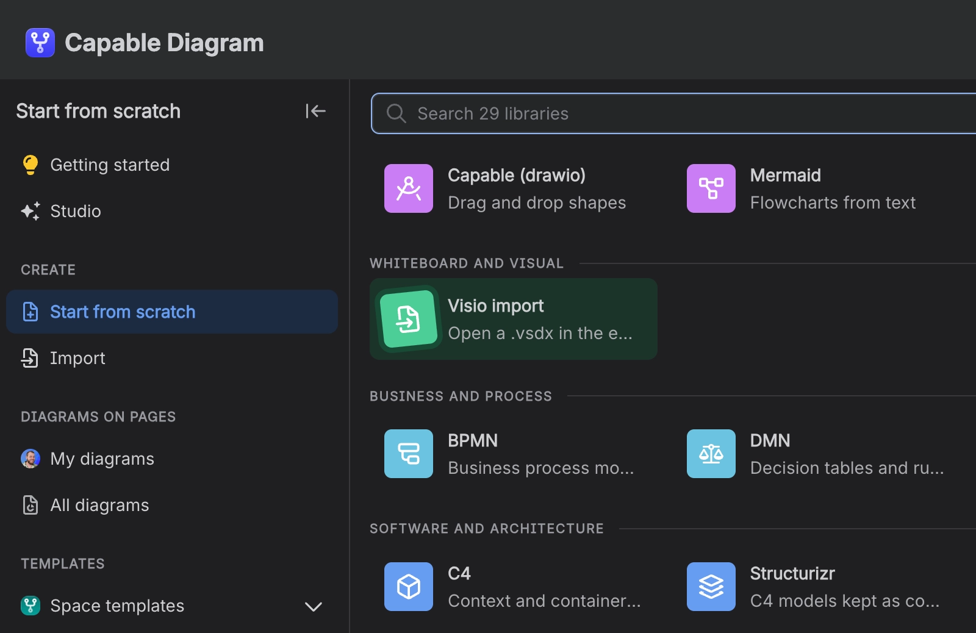Viewport: 976px width, 633px height.
Task: Click the Structurizr layers icon
Action: coord(711,587)
